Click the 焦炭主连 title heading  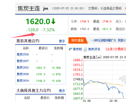tap(29, 8)
